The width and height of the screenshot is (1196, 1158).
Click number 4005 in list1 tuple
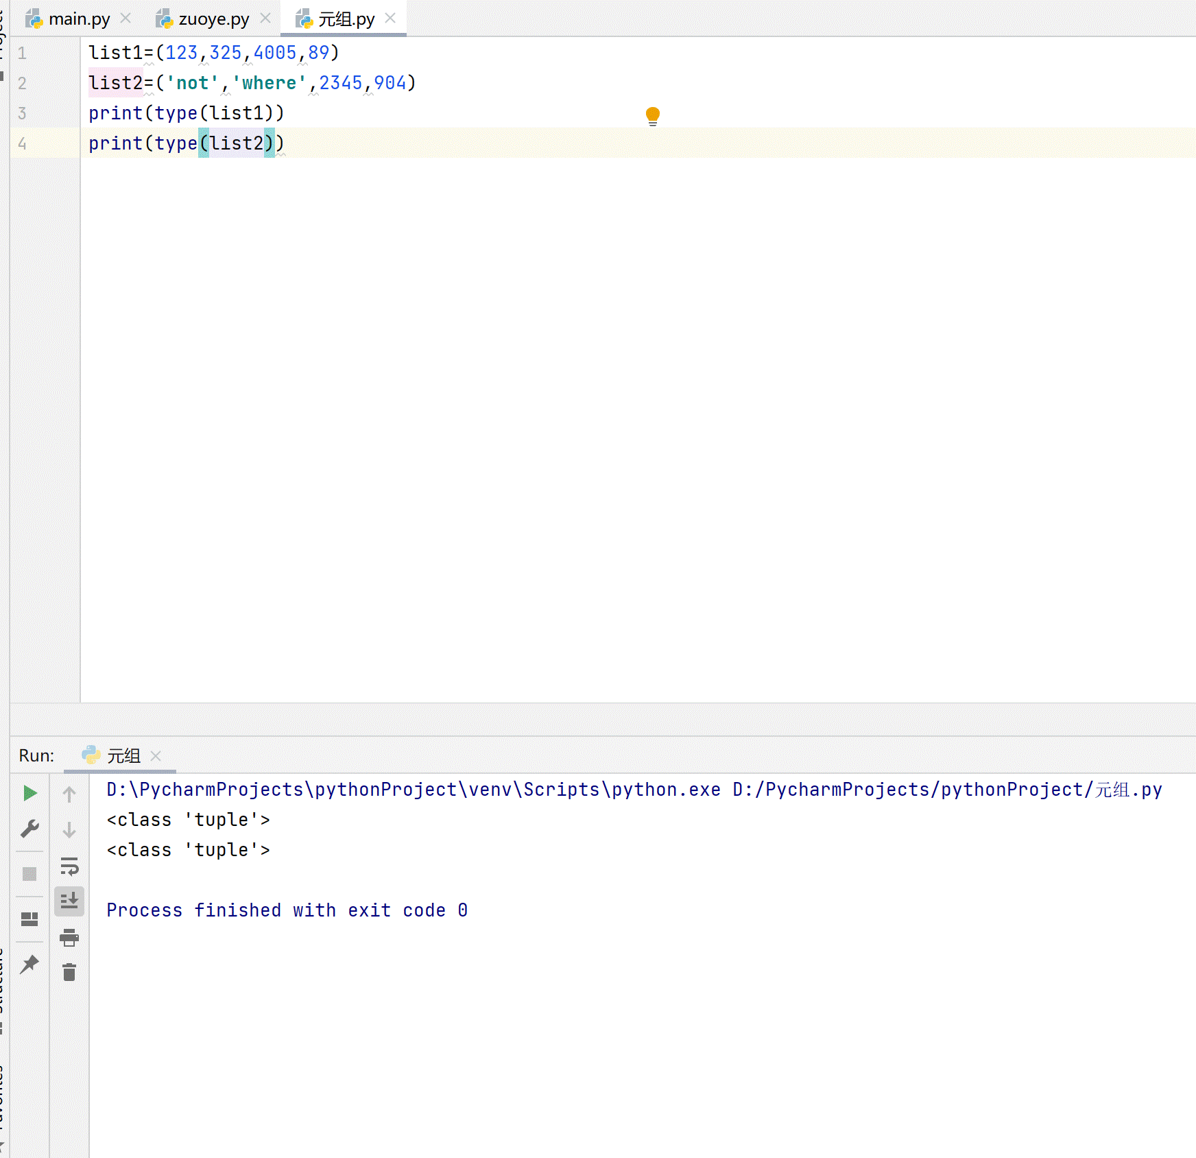point(275,53)
